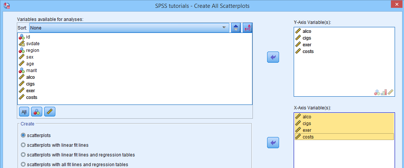Click the arrow button beside X-Axis Variable(s)
This screenshot has width=404, height=168.
tap(273, 143)
